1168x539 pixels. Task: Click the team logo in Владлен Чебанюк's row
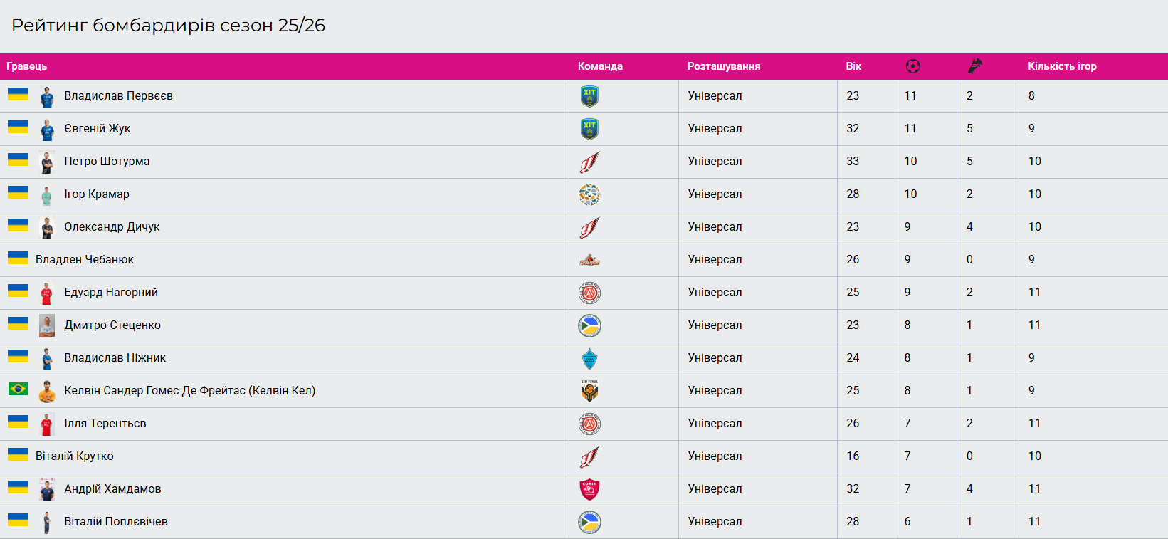pyautogui.click(x=589, y=260)
